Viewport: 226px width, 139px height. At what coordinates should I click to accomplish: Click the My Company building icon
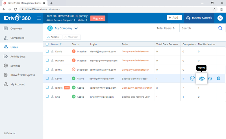(x=50, y=28)
